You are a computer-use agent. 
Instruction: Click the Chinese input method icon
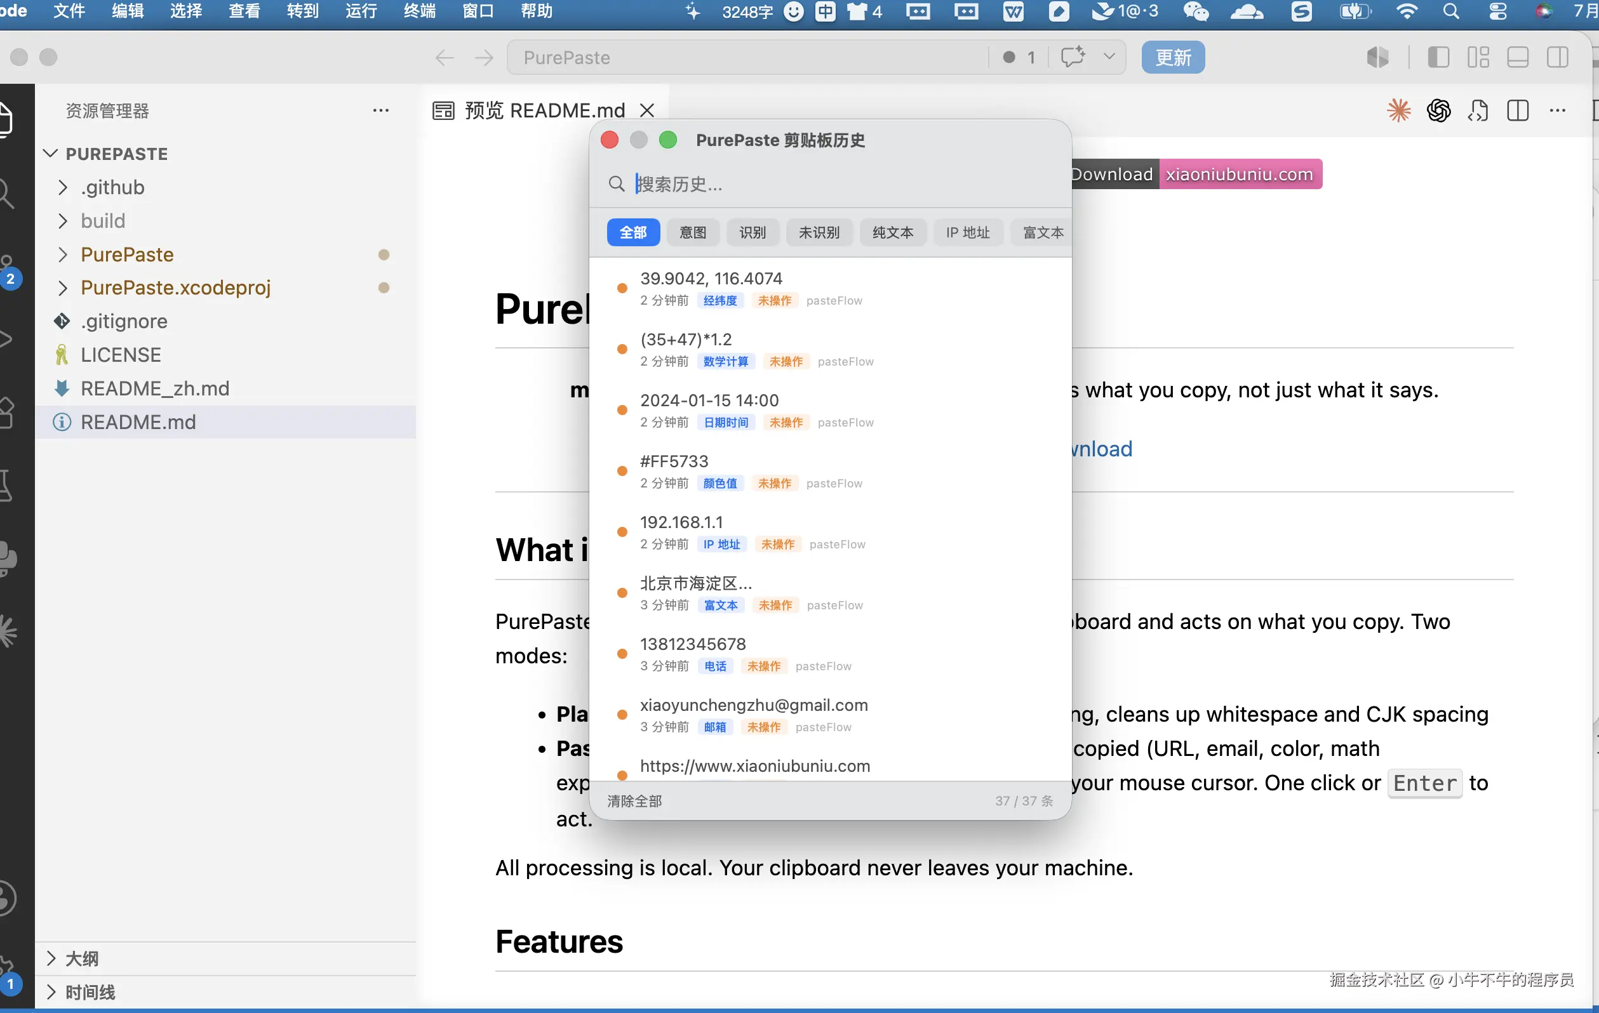tap(826, 11)
